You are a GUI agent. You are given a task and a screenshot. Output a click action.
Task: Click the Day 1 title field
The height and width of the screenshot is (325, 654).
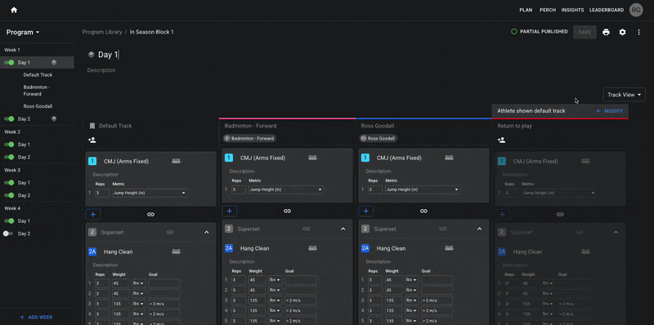[x=110, y=55]
